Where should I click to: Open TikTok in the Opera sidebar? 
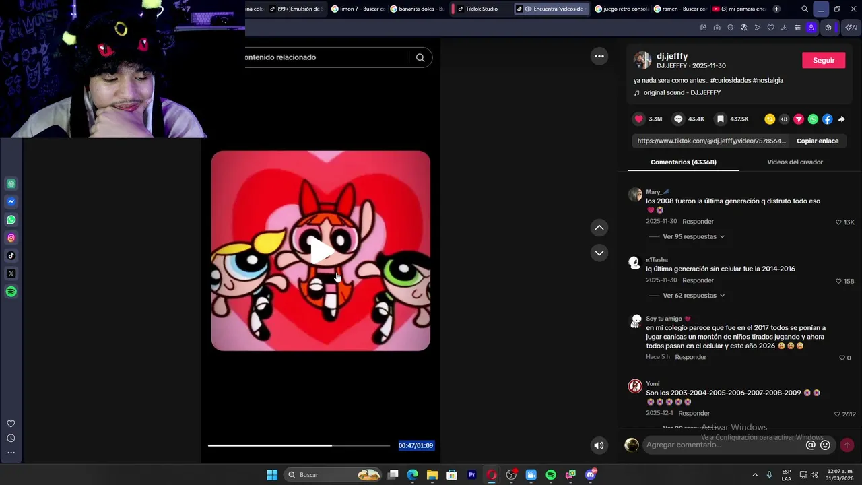click(x=11, y=255)
